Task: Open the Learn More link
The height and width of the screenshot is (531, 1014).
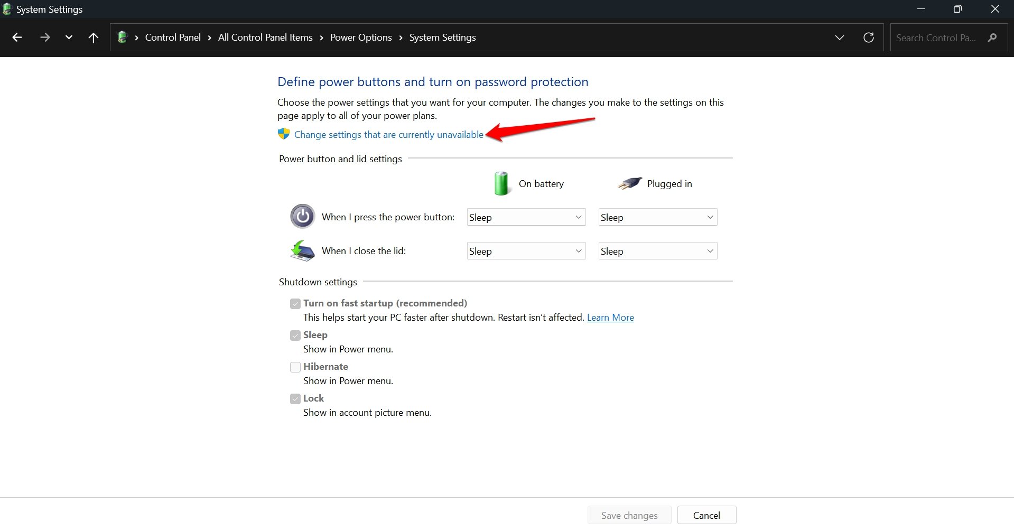Action: [610, 318]
